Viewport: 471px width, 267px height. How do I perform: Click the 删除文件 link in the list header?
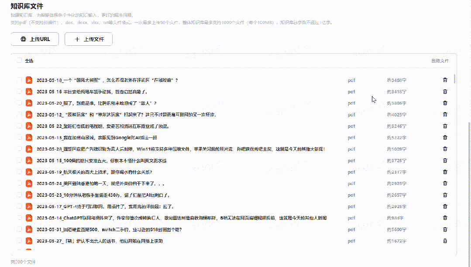[x=440, y=61]
